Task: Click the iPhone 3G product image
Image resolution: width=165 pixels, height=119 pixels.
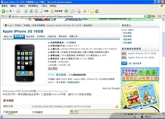Action: (x=24, y=63)
